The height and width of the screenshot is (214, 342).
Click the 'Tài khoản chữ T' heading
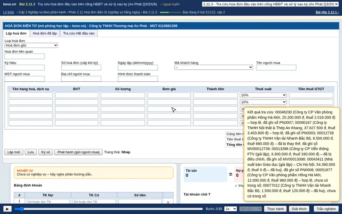tap(197, 194)
